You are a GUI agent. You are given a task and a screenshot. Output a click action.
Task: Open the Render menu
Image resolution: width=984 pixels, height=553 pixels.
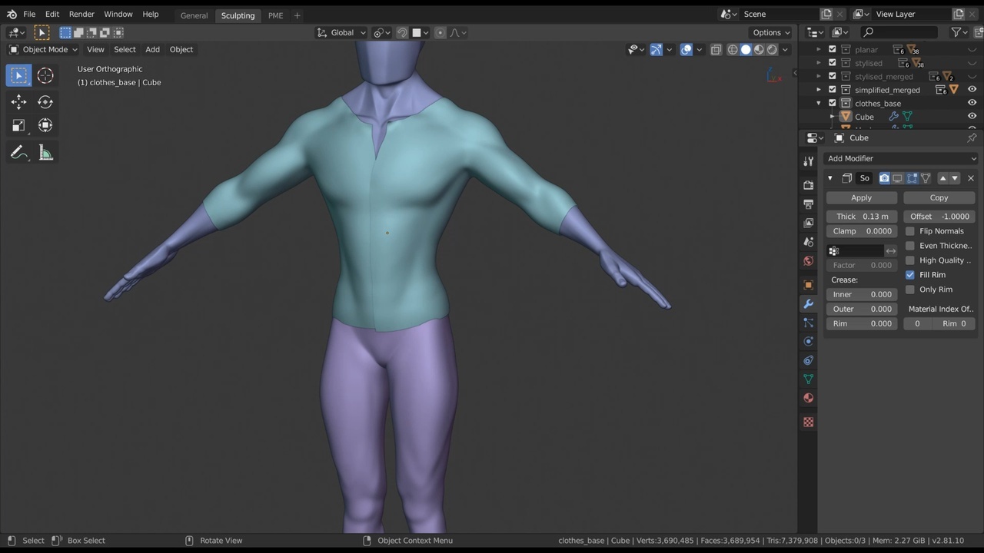(81, 14)
